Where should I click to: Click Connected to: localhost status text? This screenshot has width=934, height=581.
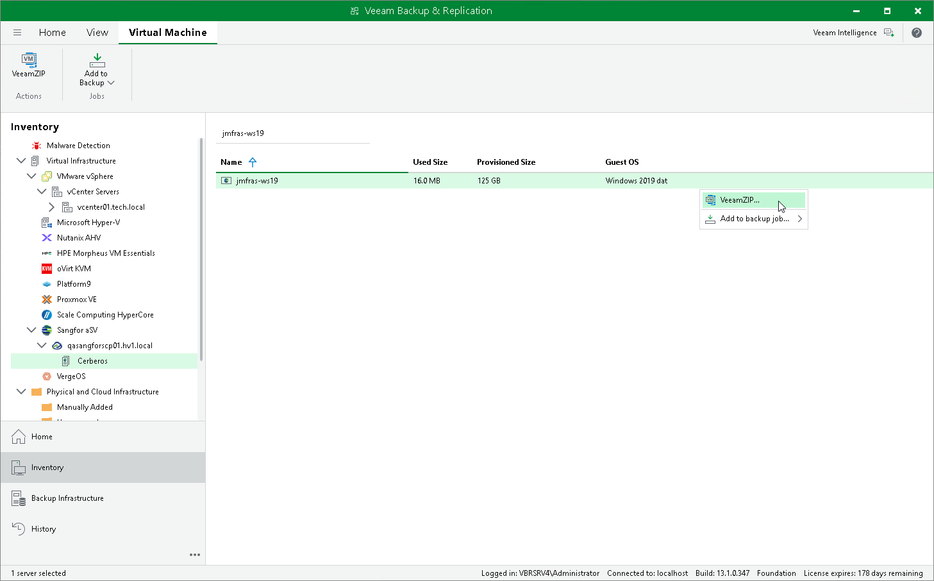[x=647, y=573]
